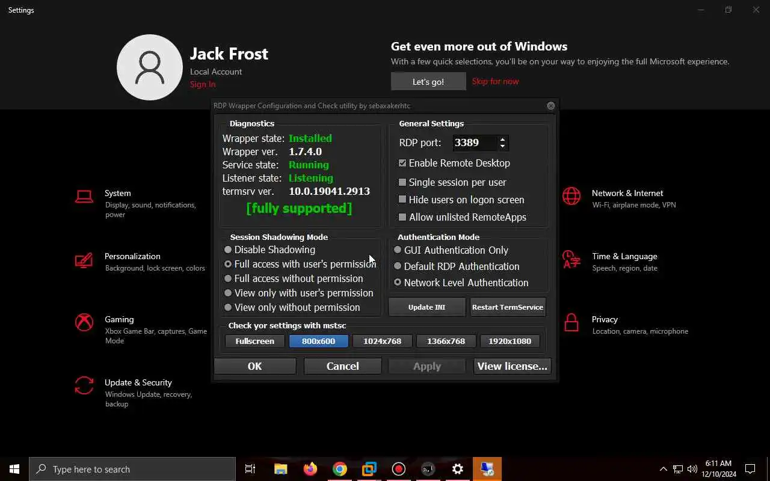Decrease RDP port with down arrow
Viewport: 770px width, 481px height.
click(x=502, y=146)
